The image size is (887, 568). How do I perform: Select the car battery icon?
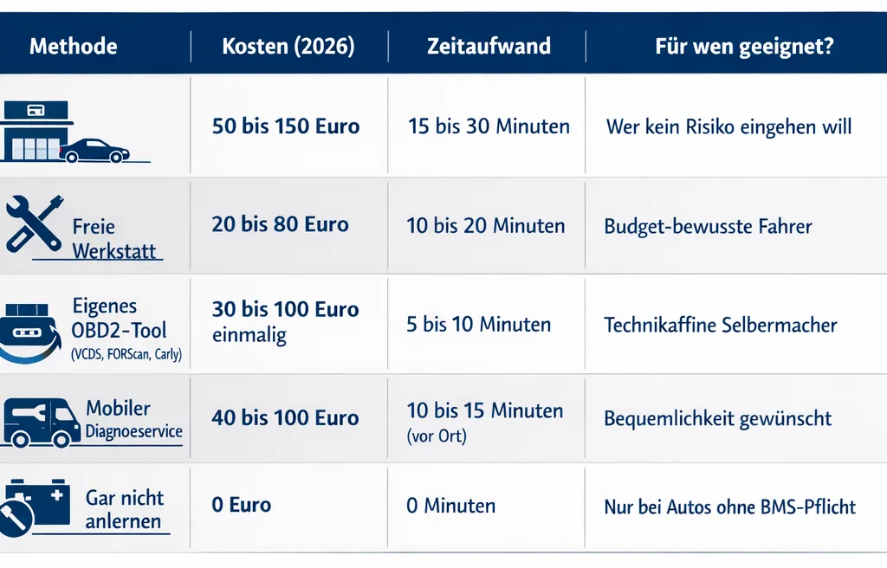point(36,508)
